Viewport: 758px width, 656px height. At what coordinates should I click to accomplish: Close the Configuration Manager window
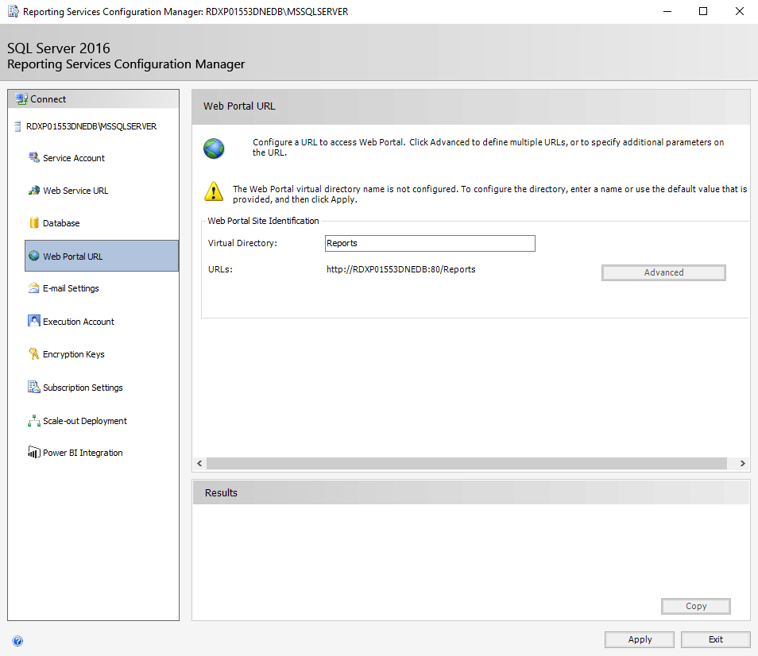pos(739,12)
